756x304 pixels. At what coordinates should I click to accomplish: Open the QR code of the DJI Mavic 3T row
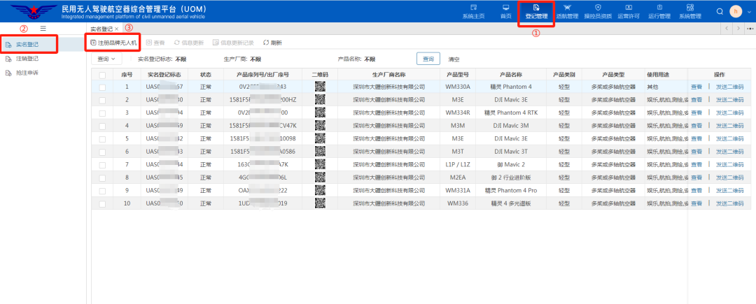coord(320,152)
